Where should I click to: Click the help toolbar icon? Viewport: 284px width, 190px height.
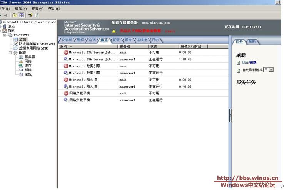30,15
